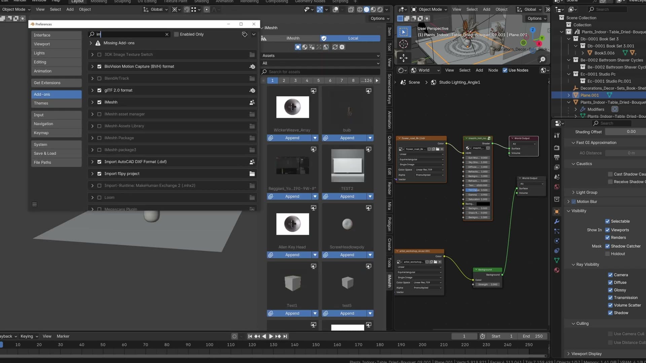The image size is (646, 363).
Task: Toggle Shadow Catcher checkbox
Action: [607, 246]
